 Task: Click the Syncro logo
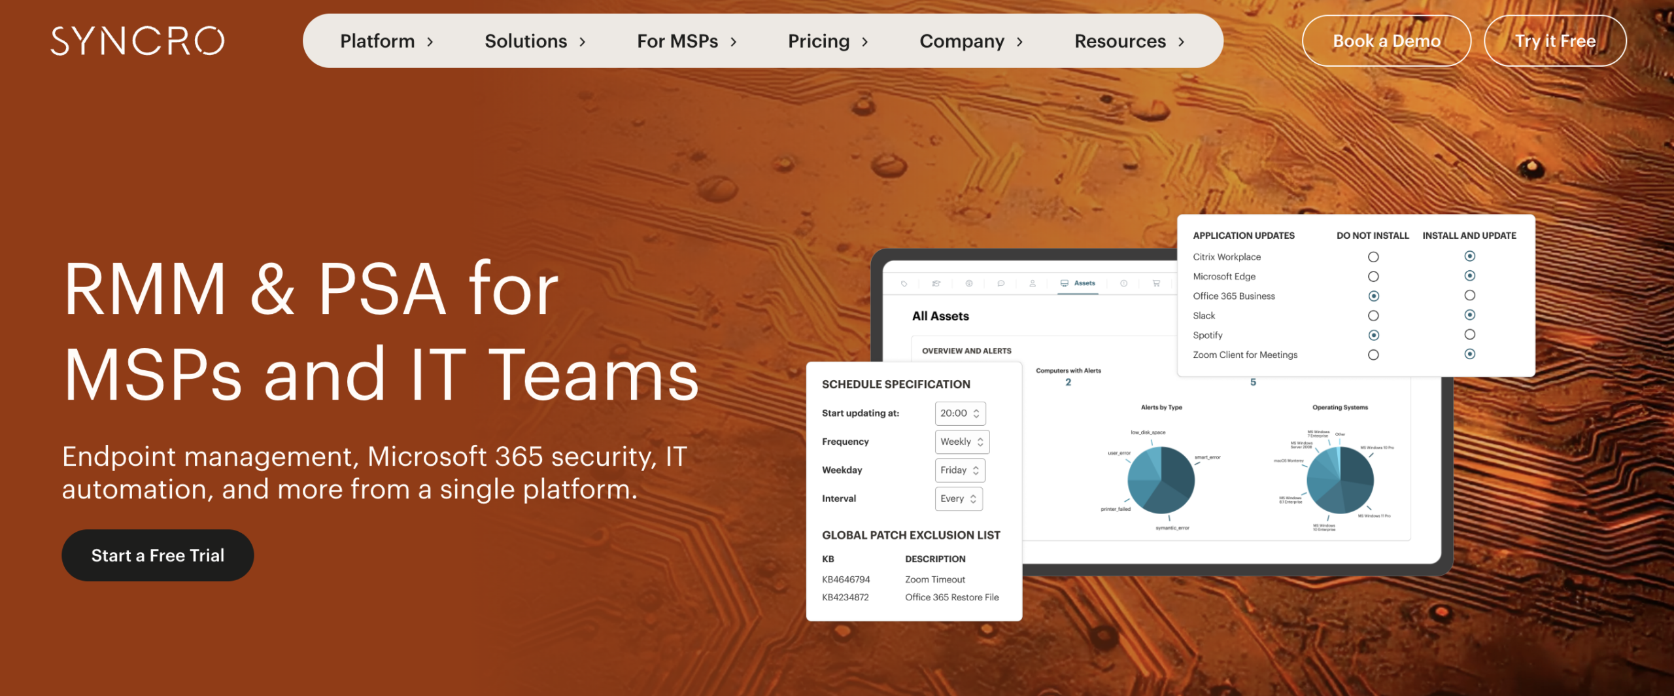click(x=137, y=41)
